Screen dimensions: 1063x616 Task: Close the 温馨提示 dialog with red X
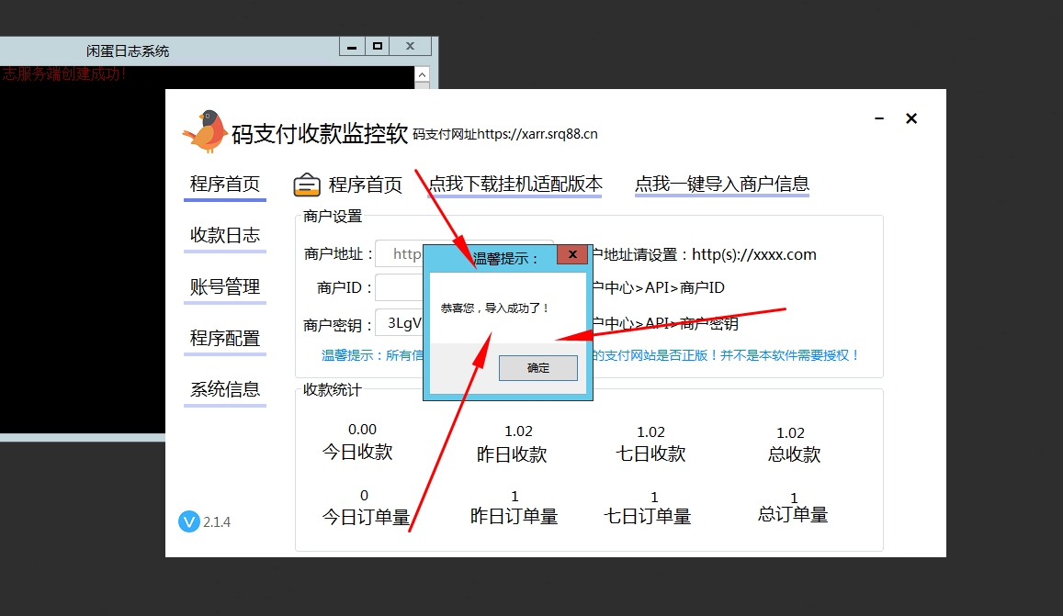[572, 255]
